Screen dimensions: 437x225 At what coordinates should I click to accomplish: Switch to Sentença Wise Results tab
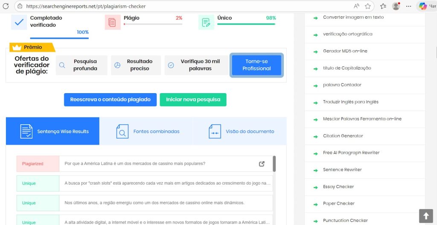pos(52,131)
